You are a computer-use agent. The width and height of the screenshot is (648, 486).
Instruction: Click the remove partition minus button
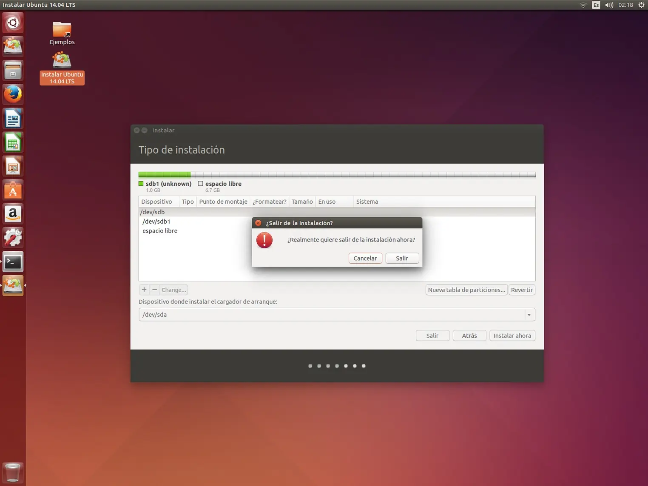[155, 290]
